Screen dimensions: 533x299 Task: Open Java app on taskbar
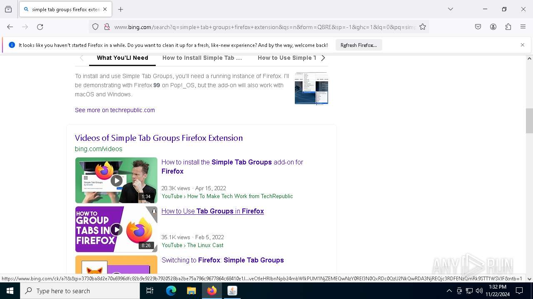tap(232, 291)
